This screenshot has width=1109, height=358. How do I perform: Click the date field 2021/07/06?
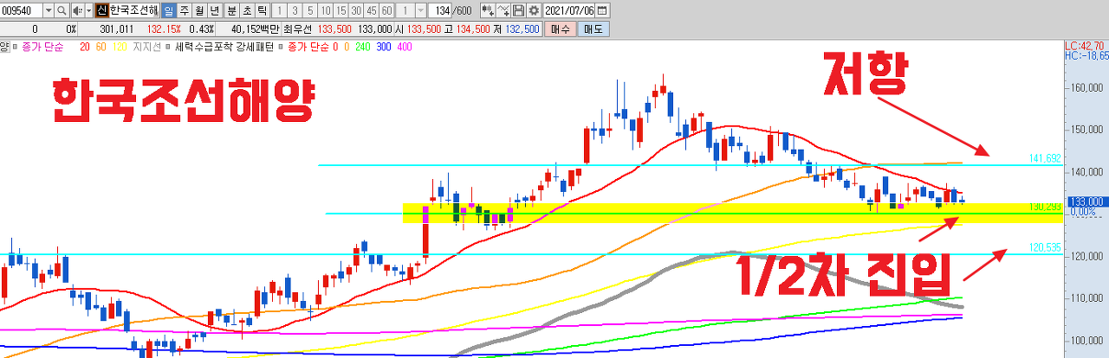[x=569, y=10]
